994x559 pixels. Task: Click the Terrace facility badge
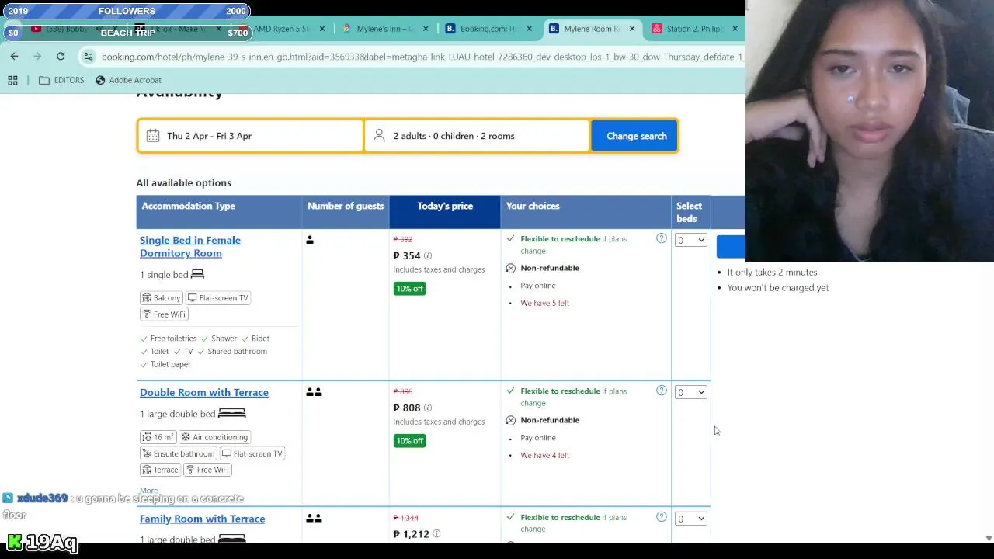pos(160,470)
